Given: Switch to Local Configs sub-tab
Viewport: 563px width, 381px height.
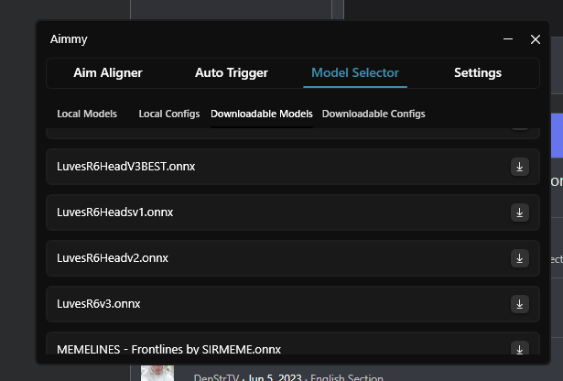Looking at the screenshot, I should pos(169,114).
